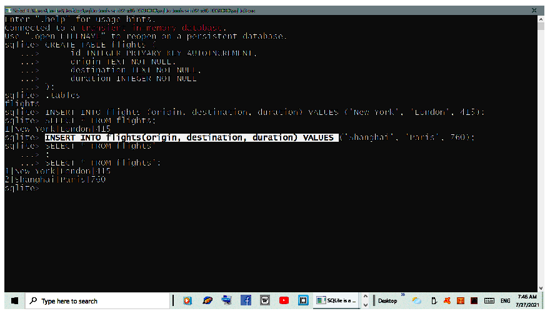
Task: Click the vertical scrollbar track in console
Action: 541,157
